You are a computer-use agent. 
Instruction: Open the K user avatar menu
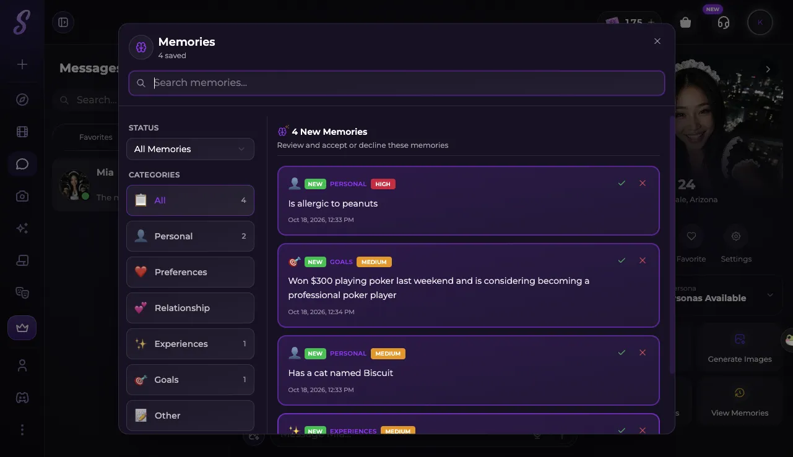coord(760,23)
